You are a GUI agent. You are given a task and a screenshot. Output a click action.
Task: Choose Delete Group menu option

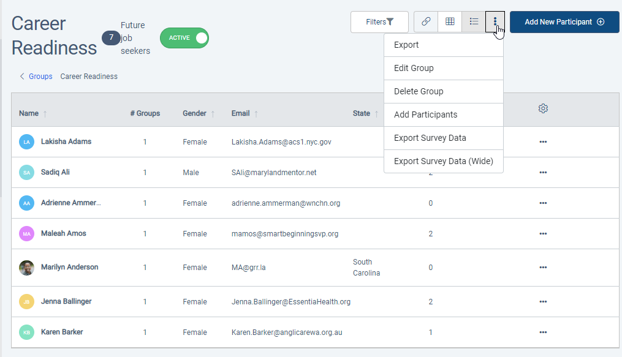click(x=419, y=91)
